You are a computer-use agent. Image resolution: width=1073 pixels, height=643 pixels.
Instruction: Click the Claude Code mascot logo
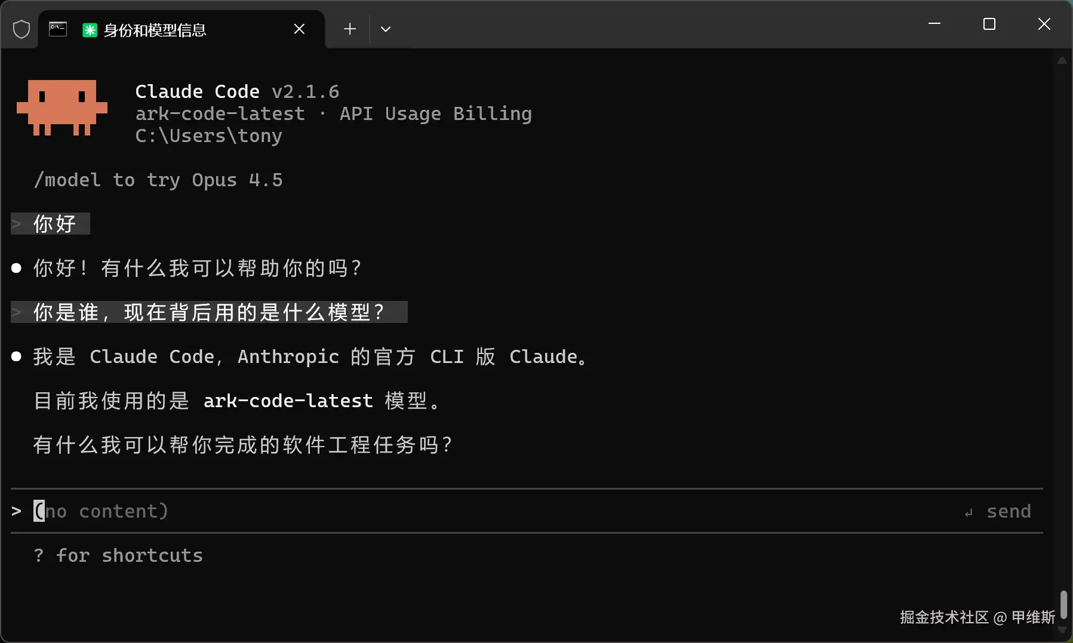[62, 108]
